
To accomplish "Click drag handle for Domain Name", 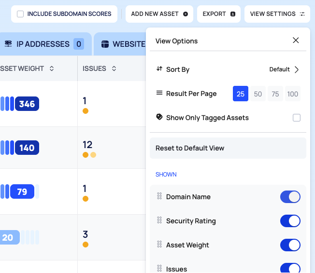I will point(159,196).
